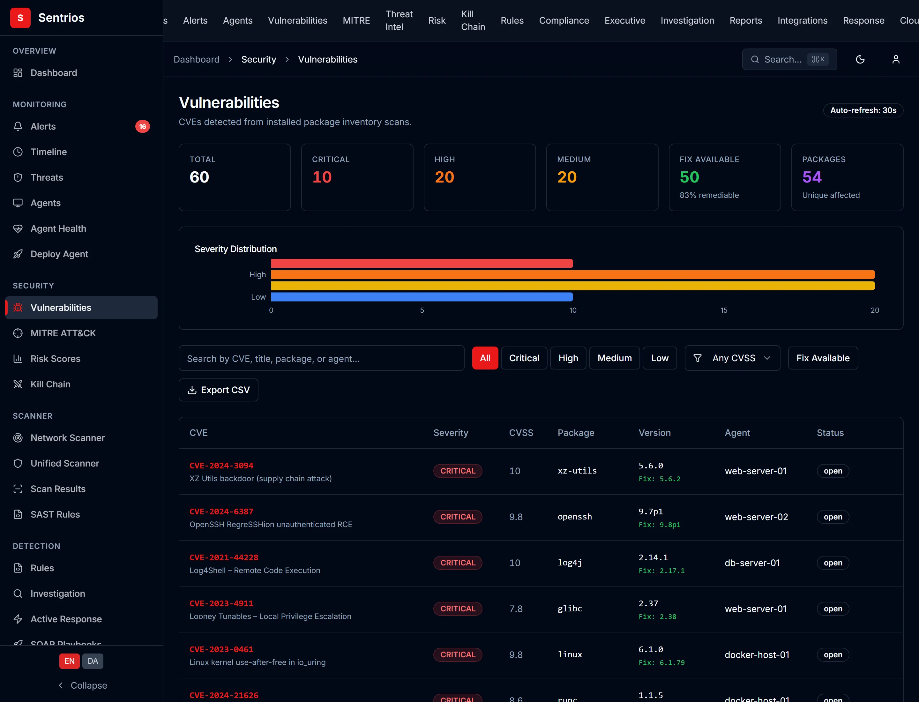Filter vulnerabilities by Low severity

click(x=660, y=358)
